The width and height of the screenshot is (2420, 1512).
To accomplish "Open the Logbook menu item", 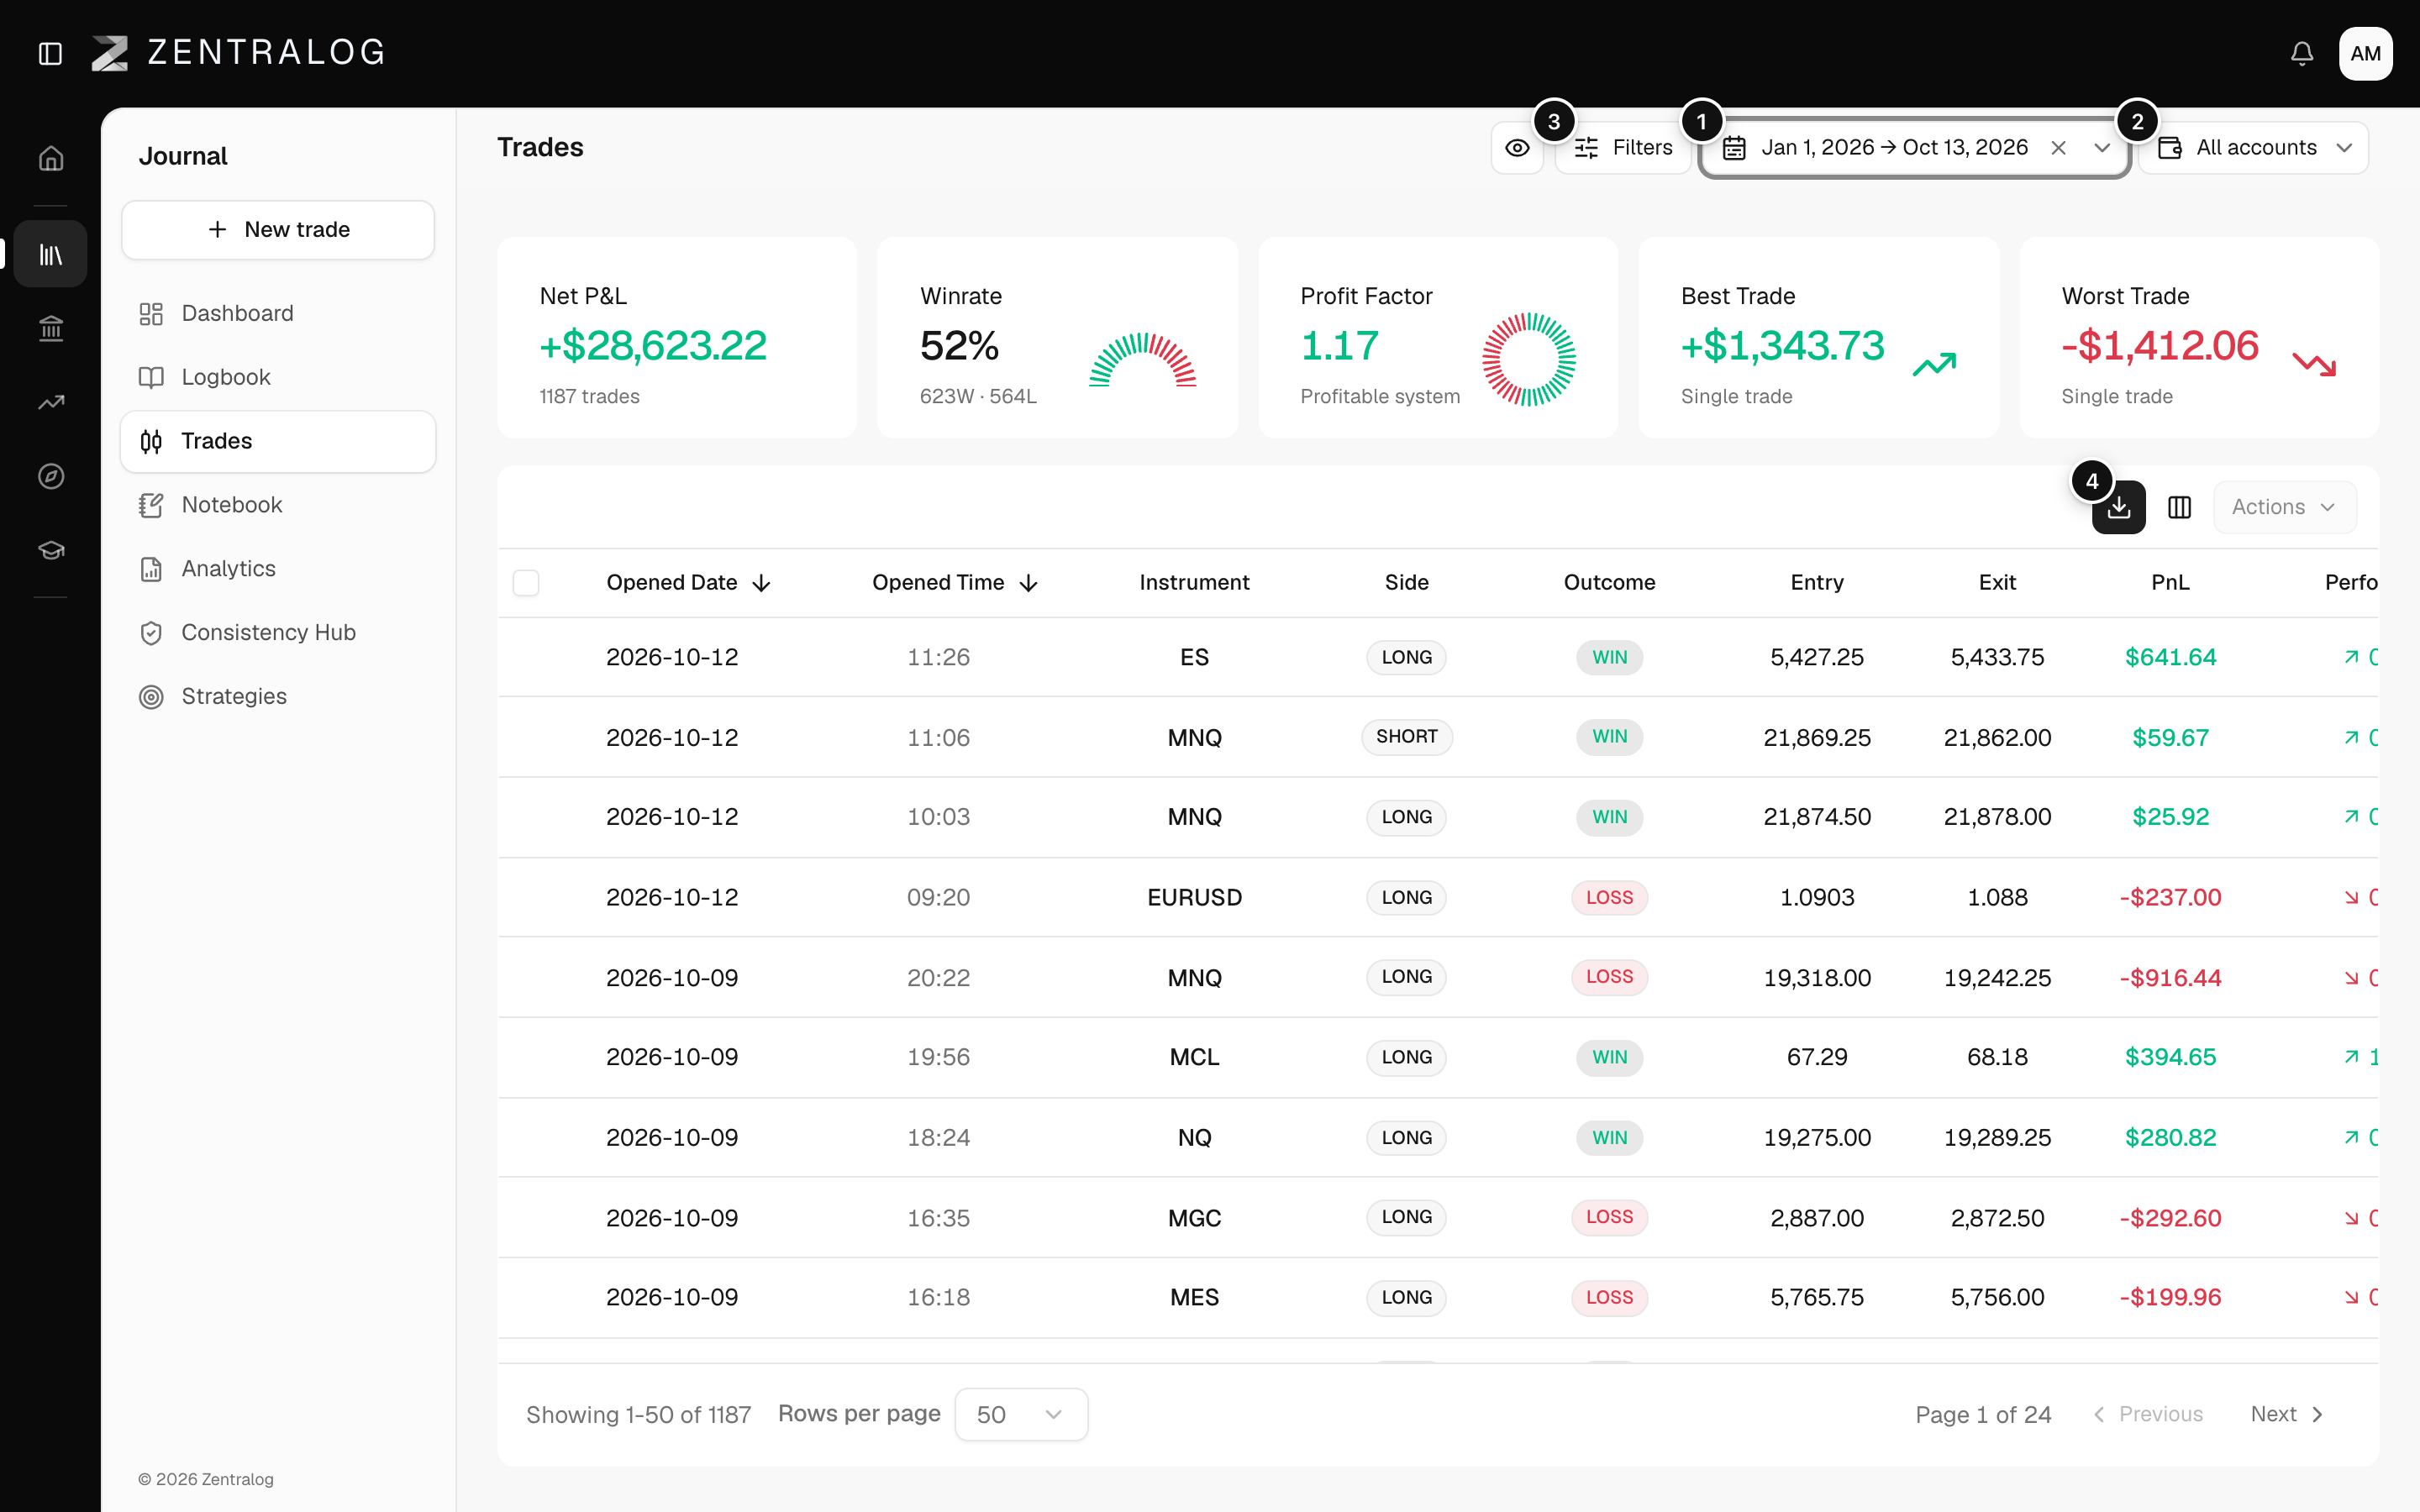I will (278, 377).
